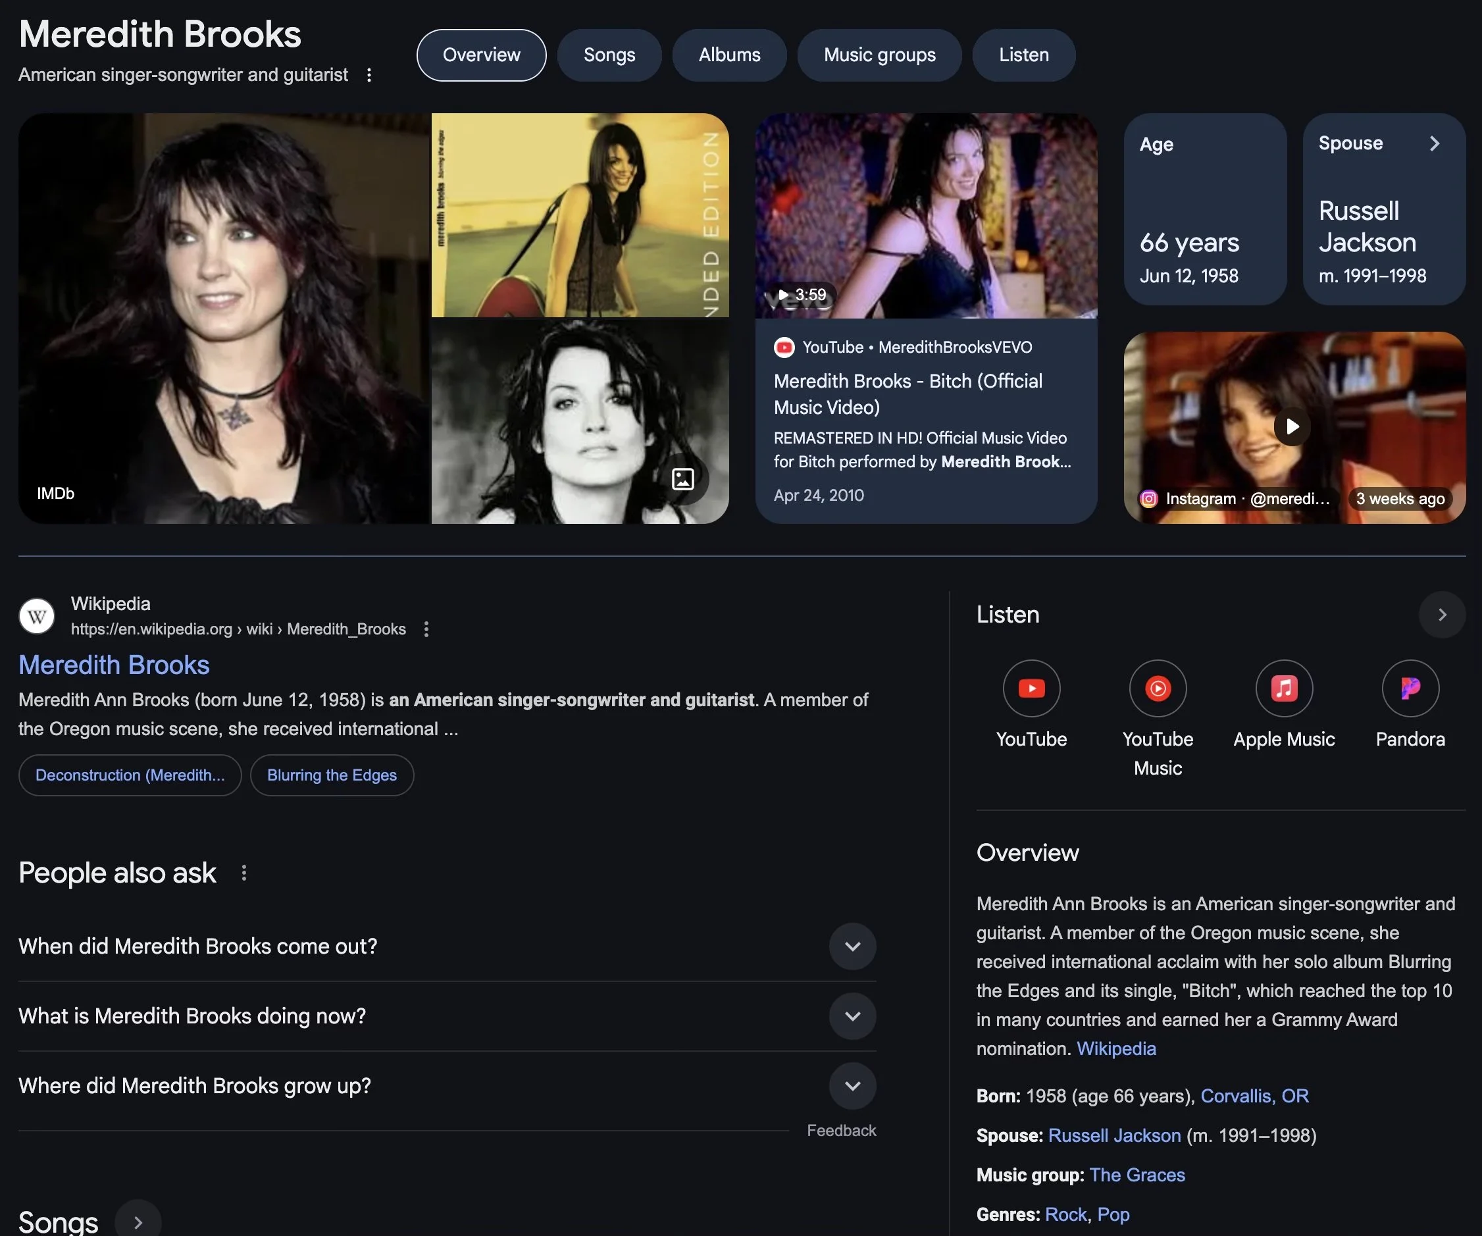This screenshot has width=1482, height=1236.
Task: Click the Blurring the Edges chip
Action: (332, 775)
